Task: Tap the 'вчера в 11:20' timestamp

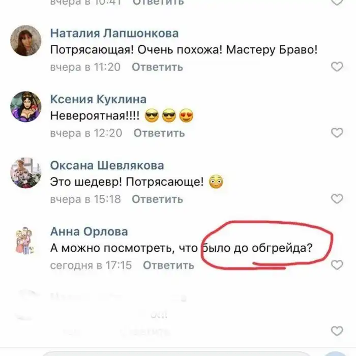Action: (85, 67)
